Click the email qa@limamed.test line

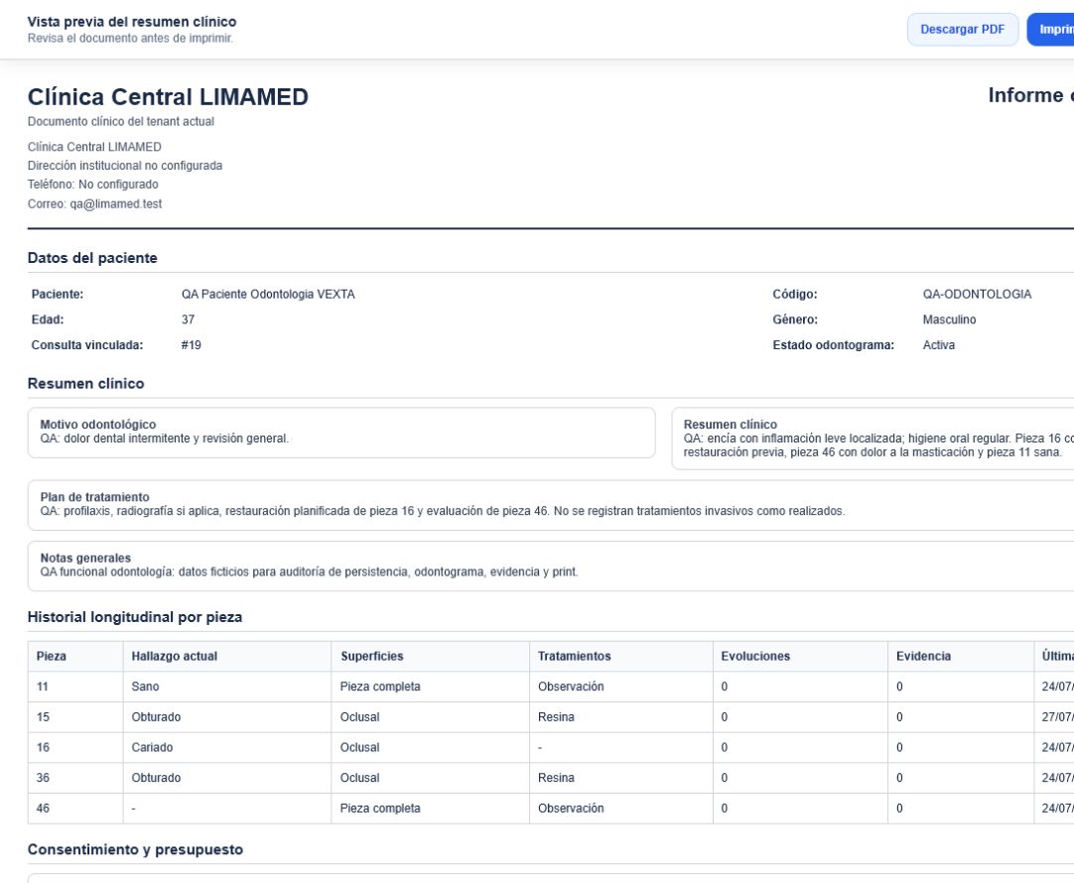click(94, 204)
